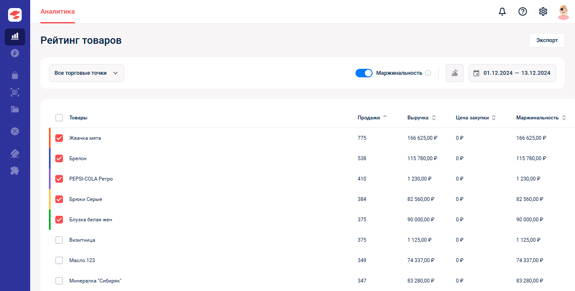Open notifications bell icon
Image resolution: width=575 pixels, height=291 pixels.
(x=502, y=11)
